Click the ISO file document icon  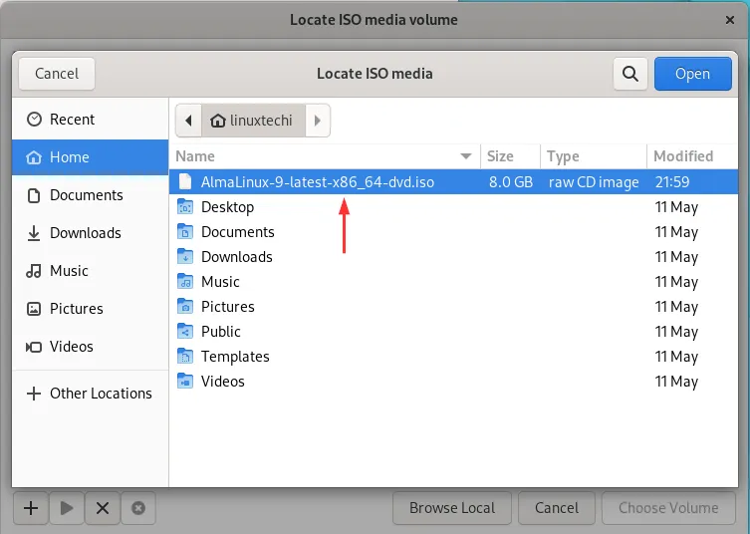pos(185,182)
